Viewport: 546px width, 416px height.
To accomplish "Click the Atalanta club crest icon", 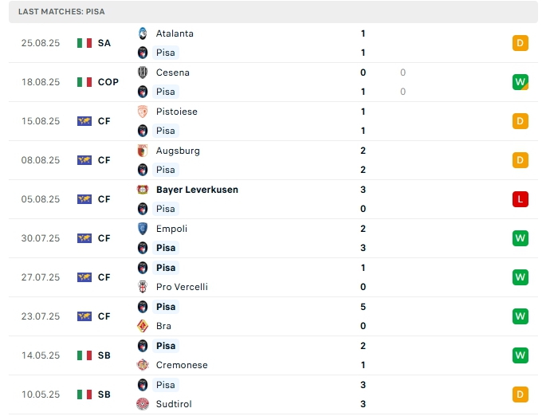I will [143, 33].
